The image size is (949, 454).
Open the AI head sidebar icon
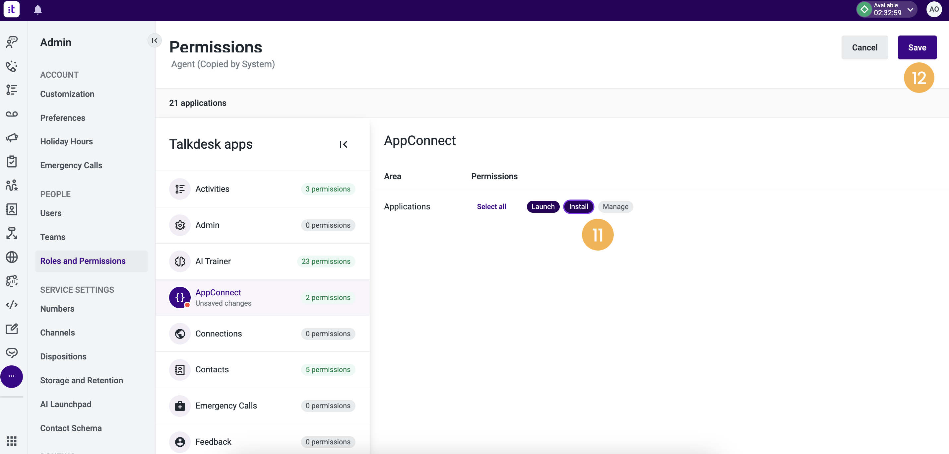[12, 281]
